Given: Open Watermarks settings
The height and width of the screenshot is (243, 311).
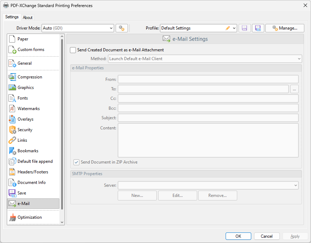Looking at the screenshot, I should pyautogui.click(x=33, y=108).
